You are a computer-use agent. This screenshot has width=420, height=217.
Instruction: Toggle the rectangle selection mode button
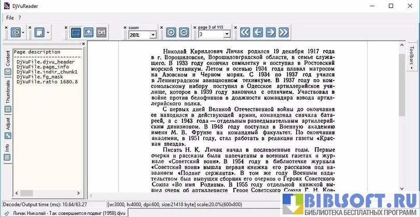[x=76, y=33]
